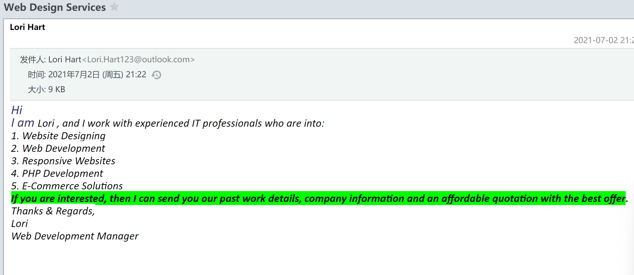Click the "4. PHP Development" list item
634x275 pixels.
click(57, 173)
